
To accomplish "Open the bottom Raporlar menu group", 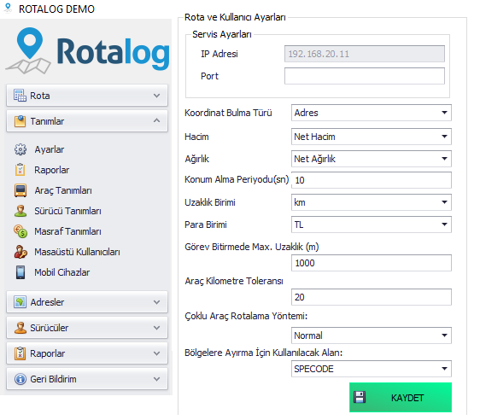I will point(87,353).
